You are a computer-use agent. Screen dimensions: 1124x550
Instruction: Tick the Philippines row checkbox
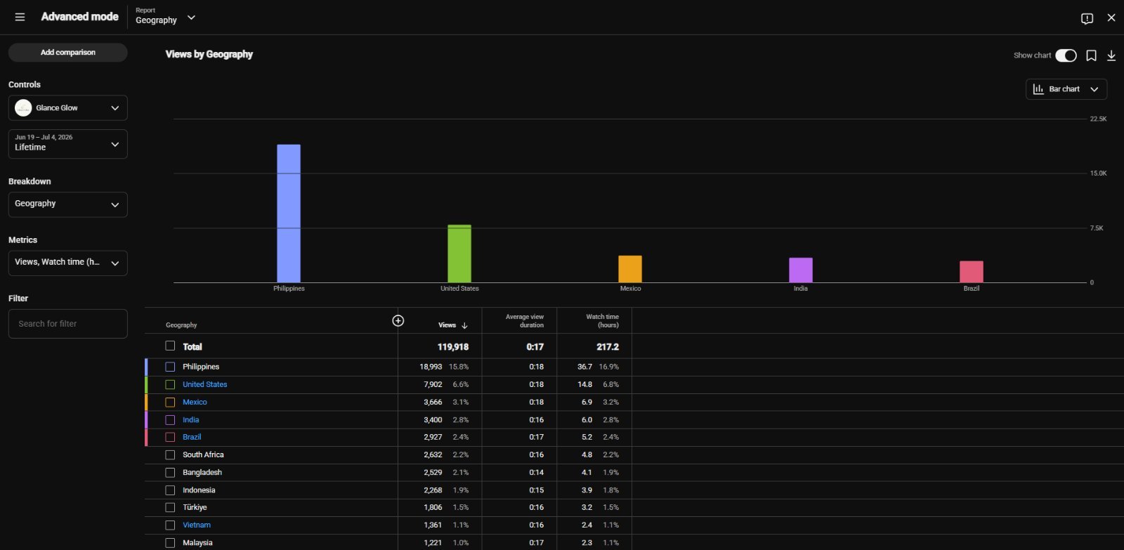[x=170, y=367]
